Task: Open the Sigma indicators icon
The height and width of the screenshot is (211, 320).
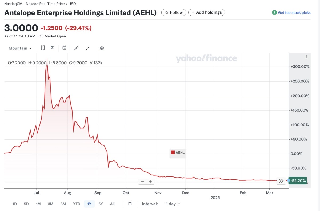Action: [x=52, y=48]
